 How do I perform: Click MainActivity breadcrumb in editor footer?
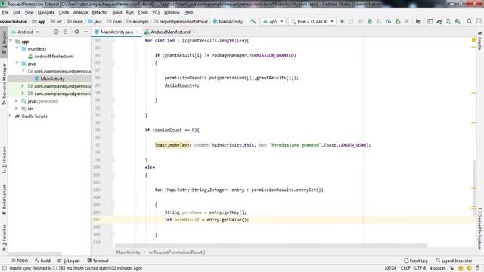click(128, 252)
